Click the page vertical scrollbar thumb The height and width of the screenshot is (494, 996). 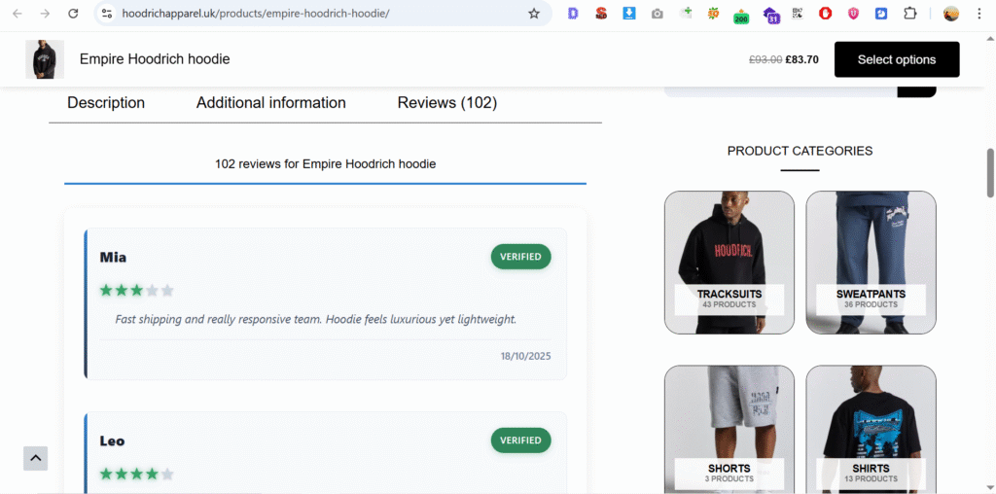click(x=990, y=173)
